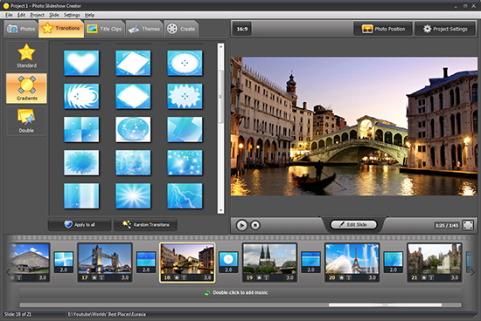481x321 pixels.
Task: Click the transitions list vertical scrollbar thumb
Action: tap(220, 97)
